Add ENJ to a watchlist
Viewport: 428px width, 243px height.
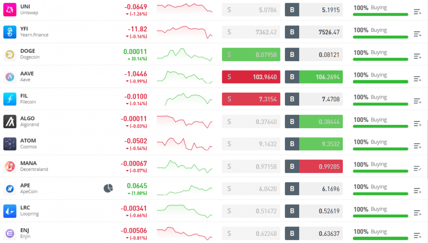[418, 235]
